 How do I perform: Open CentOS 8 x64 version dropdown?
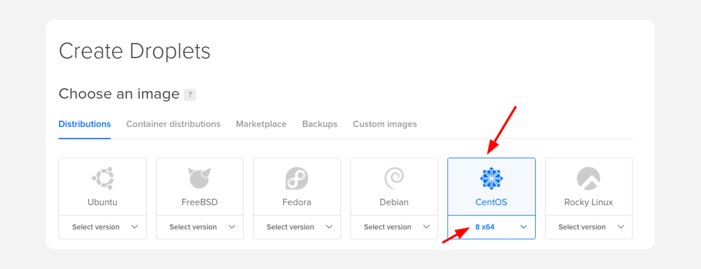[x=491, y=227]
